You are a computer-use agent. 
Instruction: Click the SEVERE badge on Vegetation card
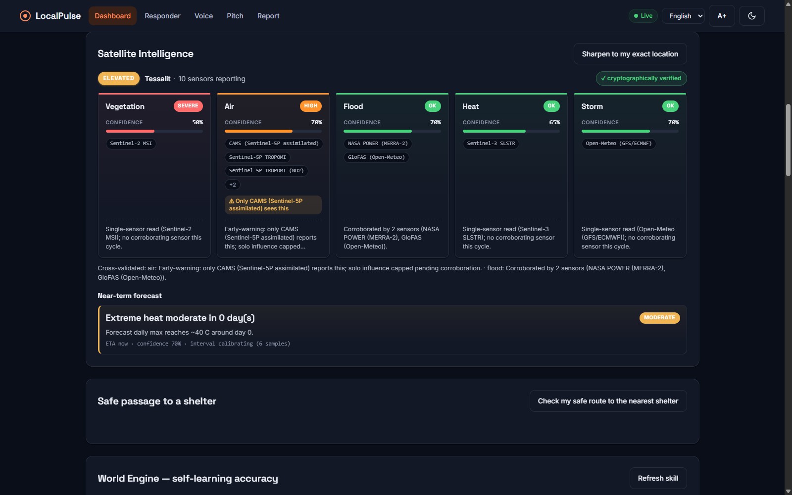[x=188, y=106]
